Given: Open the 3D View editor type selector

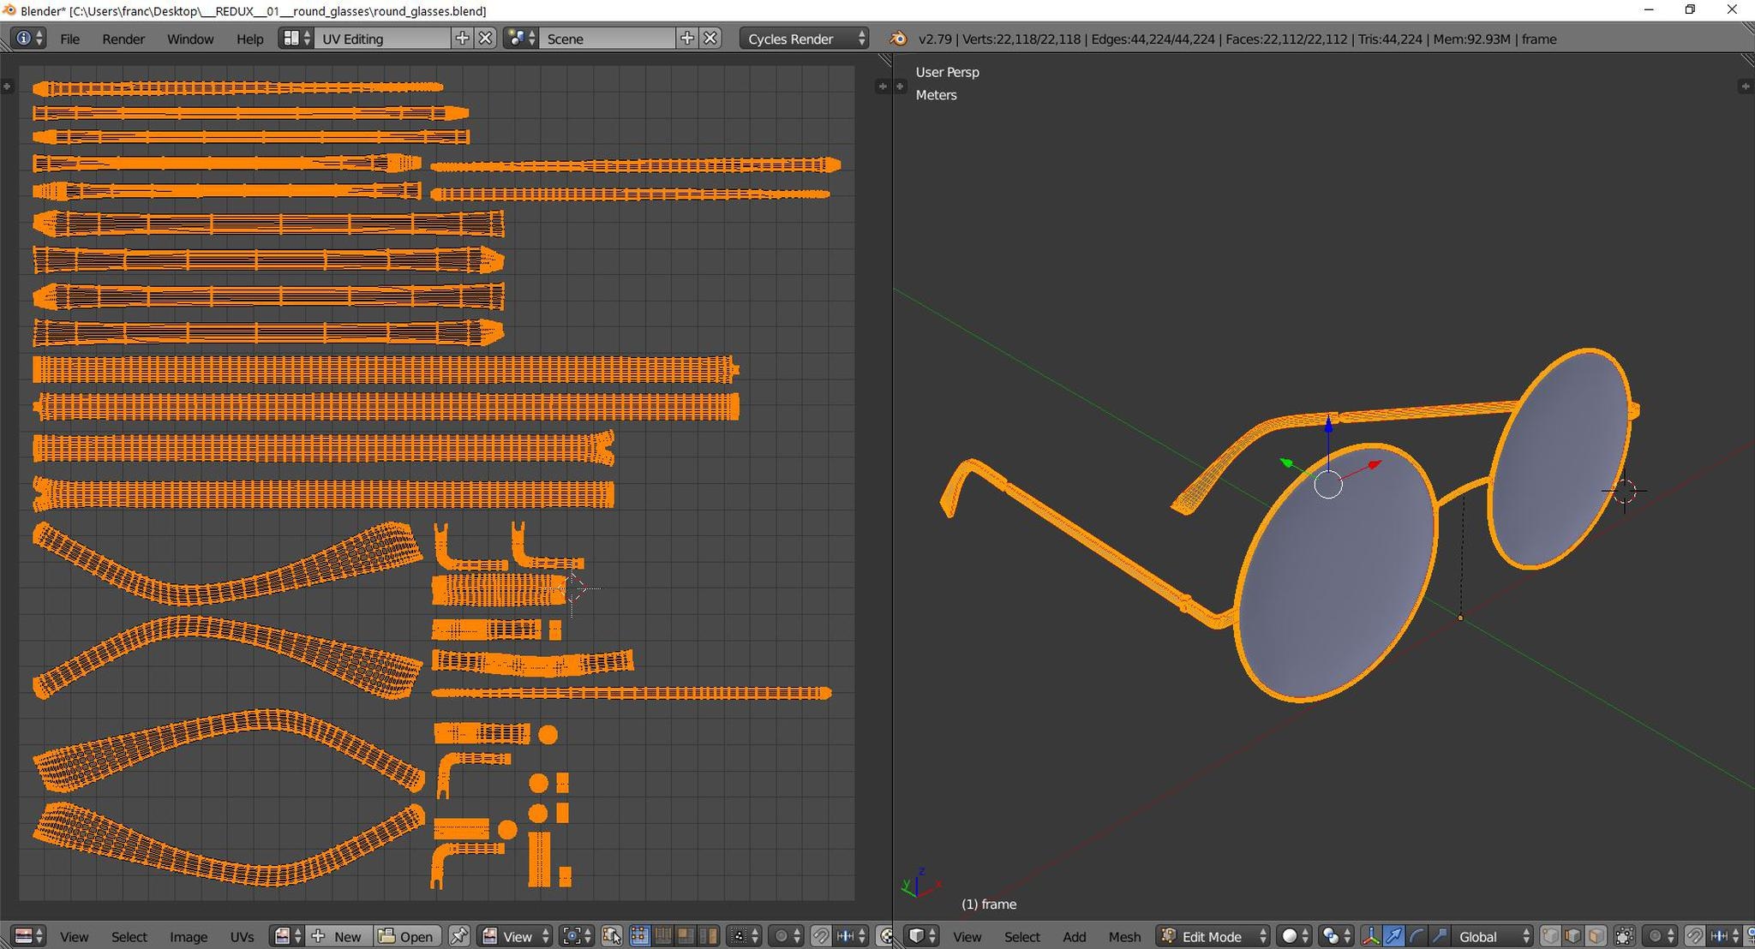Looking at the screenshot, I should 922,936.
